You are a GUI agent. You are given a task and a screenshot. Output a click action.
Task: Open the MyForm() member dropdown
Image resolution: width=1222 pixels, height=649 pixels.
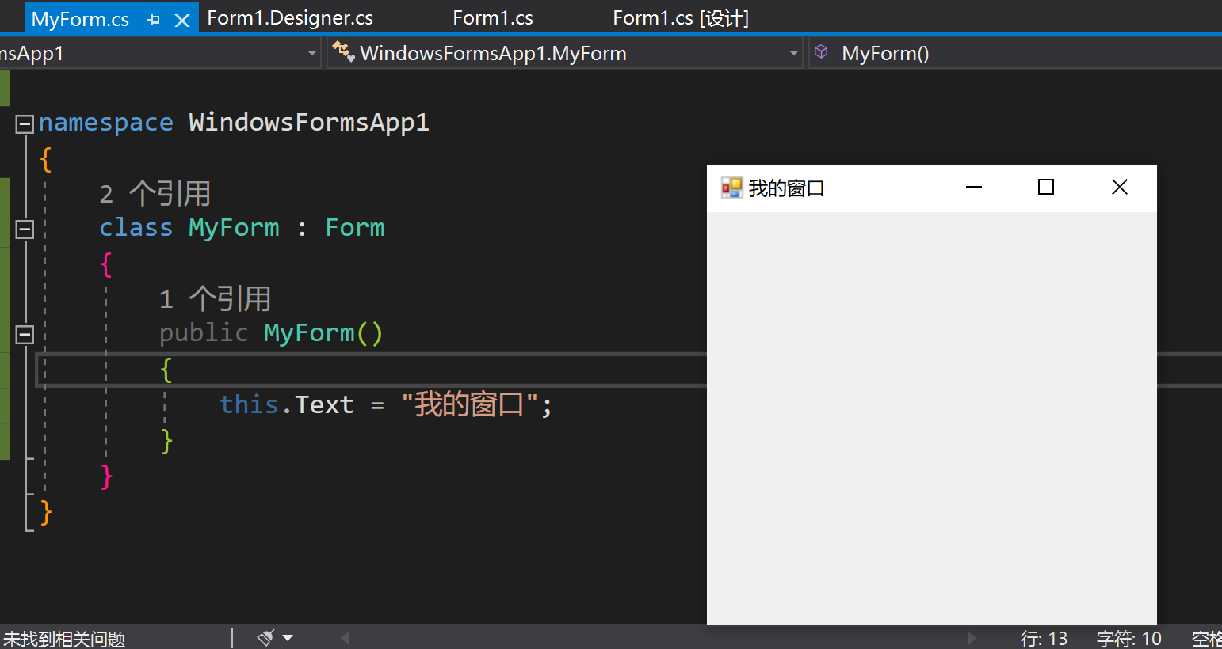[1015, 53]
